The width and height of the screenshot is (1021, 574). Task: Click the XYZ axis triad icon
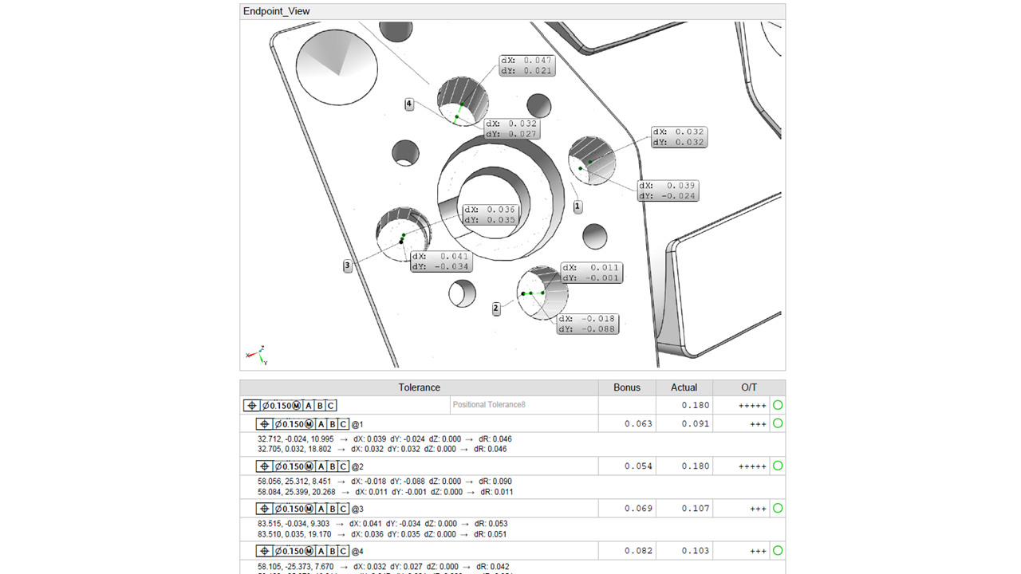[x=256, y=356]
